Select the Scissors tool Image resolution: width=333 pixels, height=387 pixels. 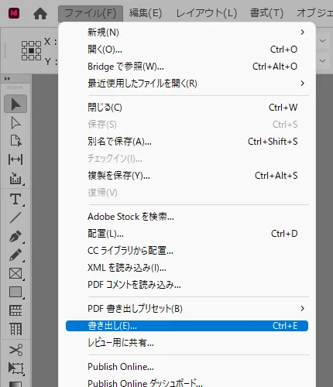(x=15, y=350)
